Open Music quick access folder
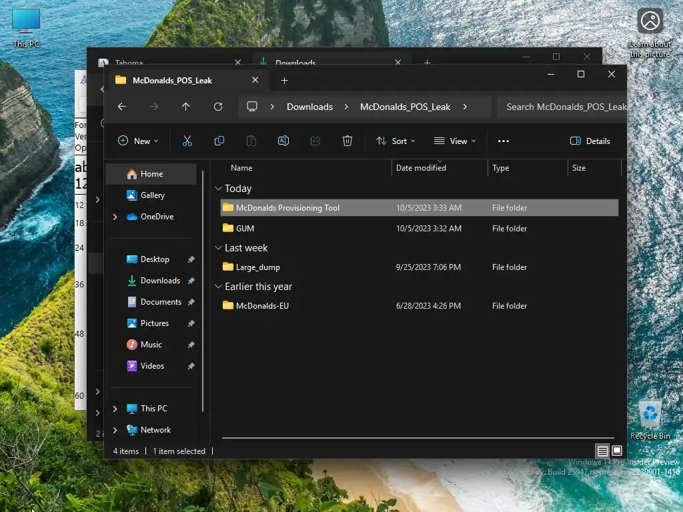683x512 pixels. coord(151,345)
